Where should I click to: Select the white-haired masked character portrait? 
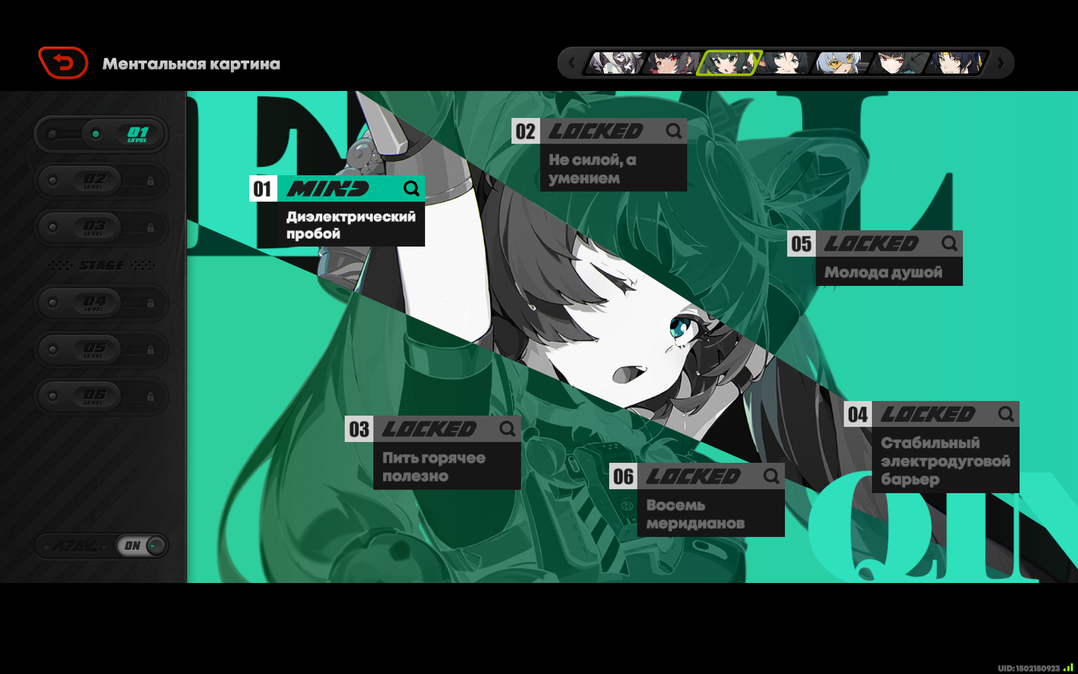[x=615, y=63]
